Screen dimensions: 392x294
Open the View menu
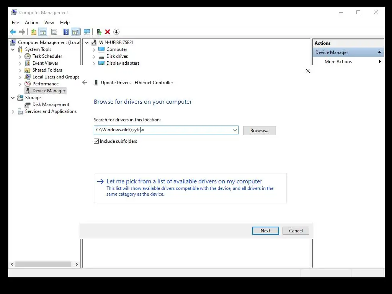pos(49,23)
